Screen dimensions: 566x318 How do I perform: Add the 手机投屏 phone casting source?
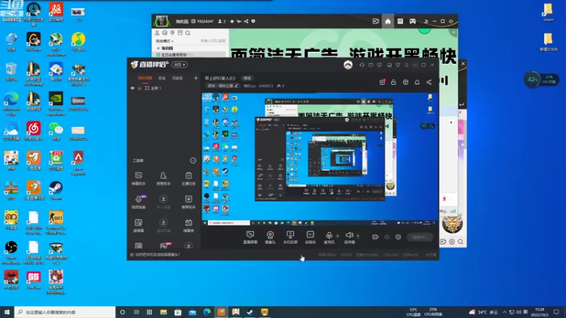(290, 237)
